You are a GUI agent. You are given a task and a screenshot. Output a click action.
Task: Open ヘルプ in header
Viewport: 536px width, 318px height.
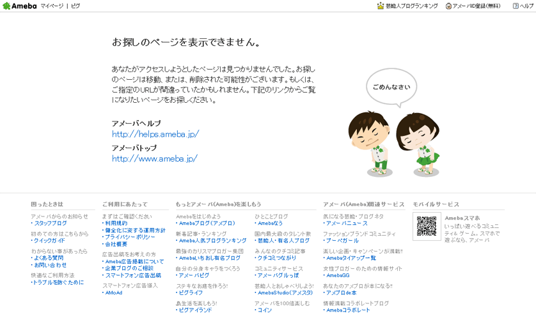click(x=526, y=6)
